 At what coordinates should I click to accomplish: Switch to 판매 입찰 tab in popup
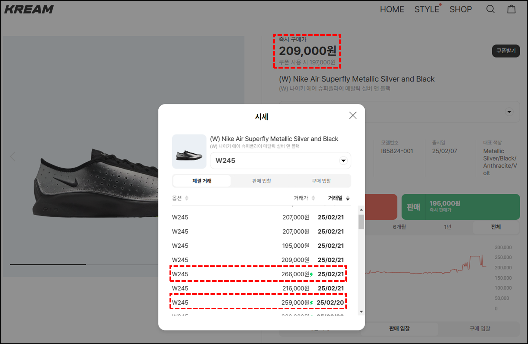262,181
